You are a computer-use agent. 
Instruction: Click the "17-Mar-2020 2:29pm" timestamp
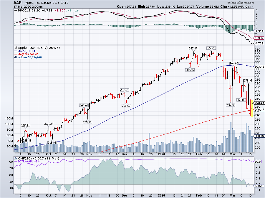coord(28,7)
